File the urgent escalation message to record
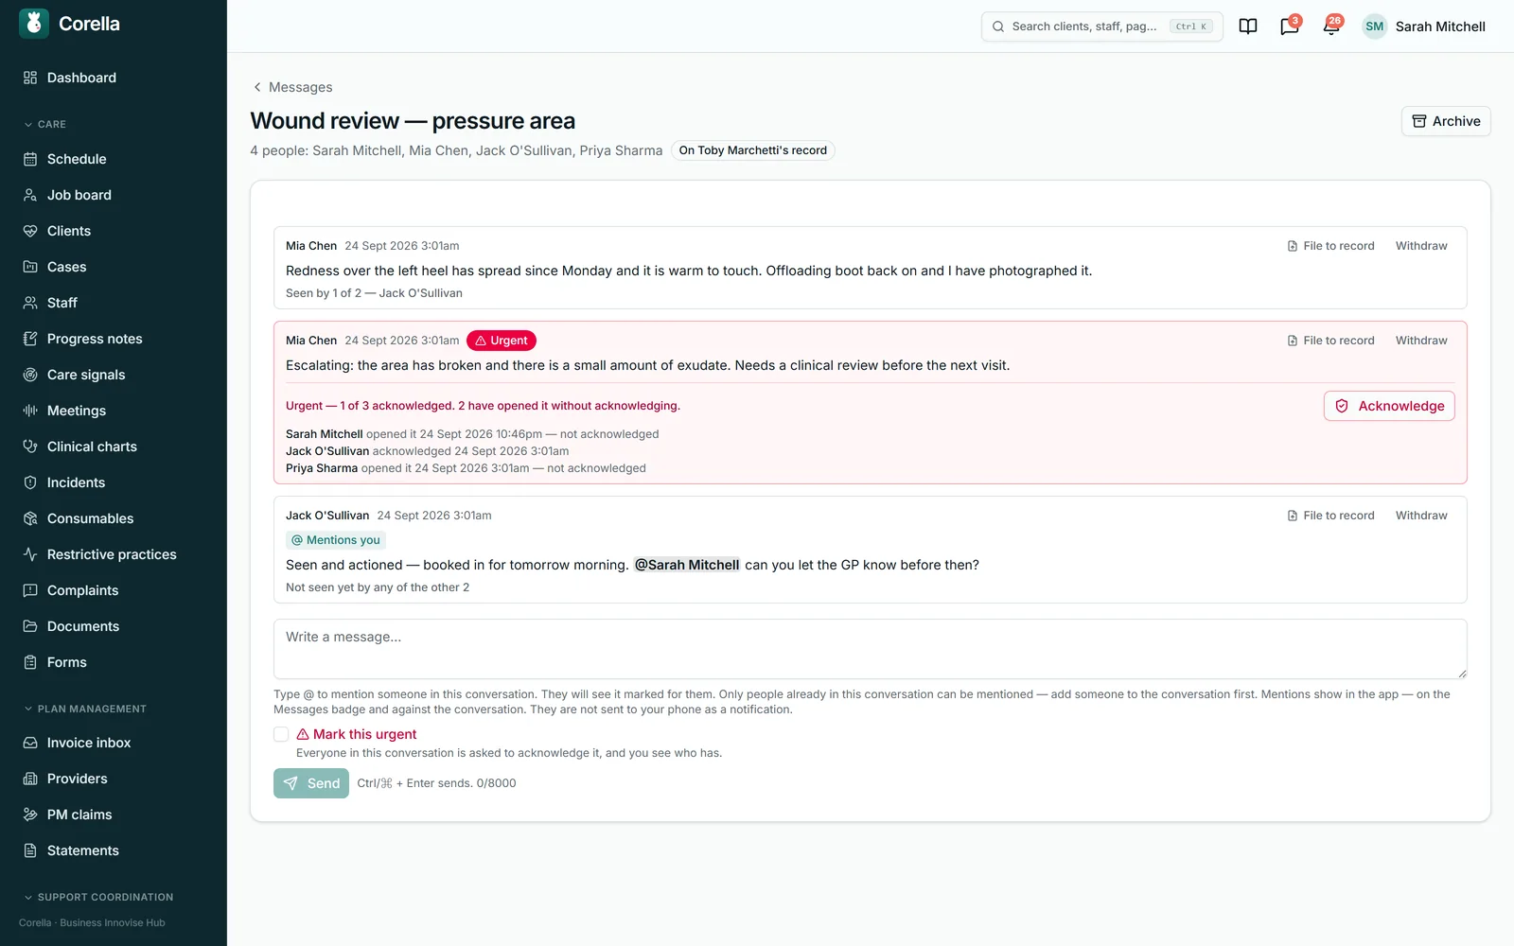Viewport: 1514px width, 946px height. pyautogui.click(x=1330, y=341)
